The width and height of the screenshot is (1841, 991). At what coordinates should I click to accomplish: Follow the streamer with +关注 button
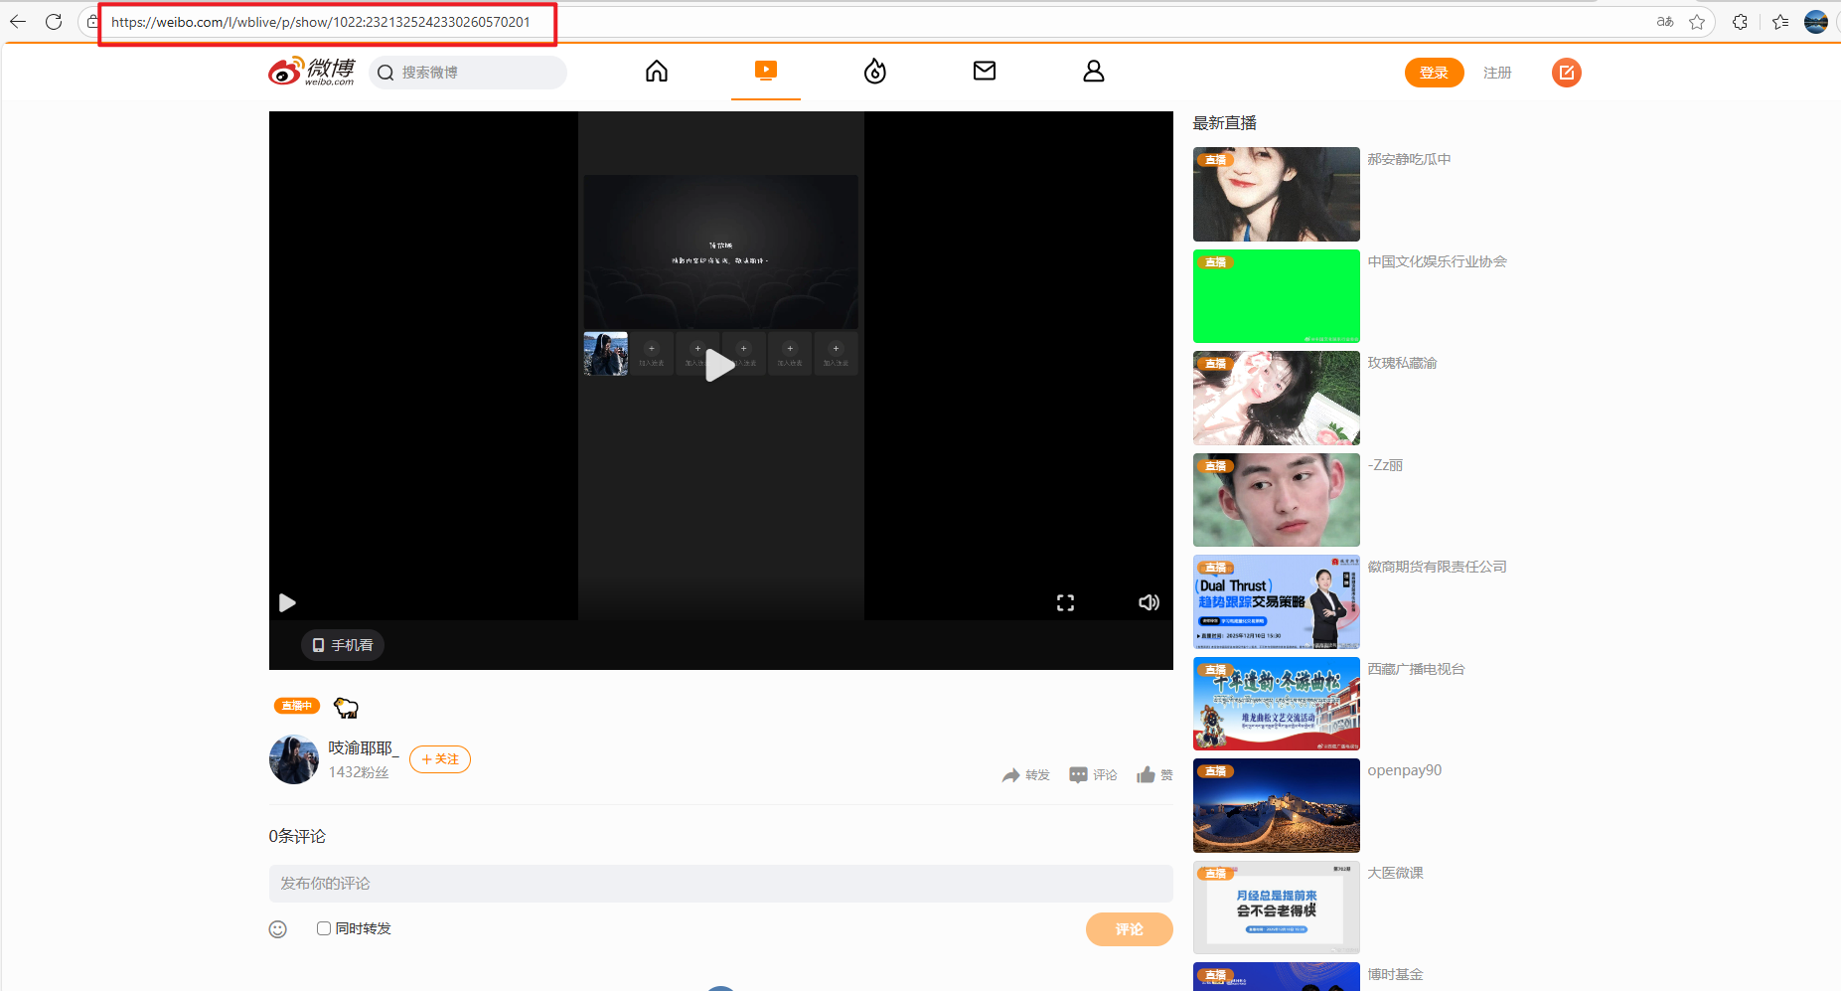(x=440, y=759)
